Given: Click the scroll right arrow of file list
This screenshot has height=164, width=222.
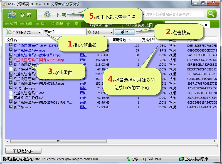Looking at the screenshot, I should (215, 141).
